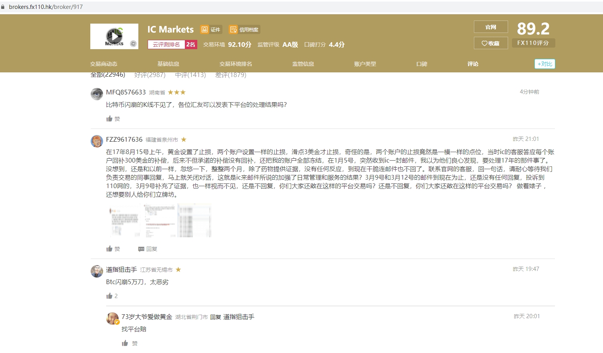Click MFQ8576633's eye avatar

[x=97, y=94]
